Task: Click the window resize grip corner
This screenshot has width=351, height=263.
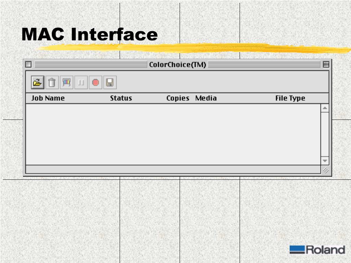Action: (326, 170)
